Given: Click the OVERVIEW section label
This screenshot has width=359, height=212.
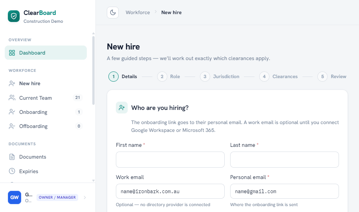Looking at the screenshot, I should pos(20,40).
